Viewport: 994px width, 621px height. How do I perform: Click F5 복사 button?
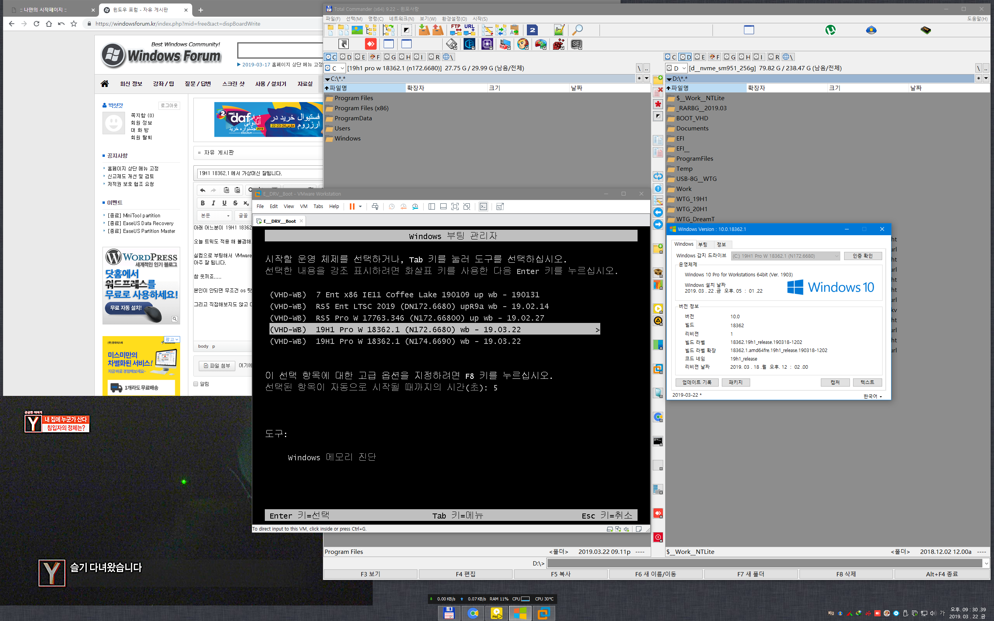click(x=561, y=574)
